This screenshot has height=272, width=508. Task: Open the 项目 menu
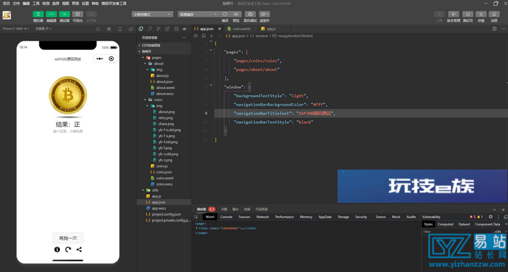tap(6, 3)
